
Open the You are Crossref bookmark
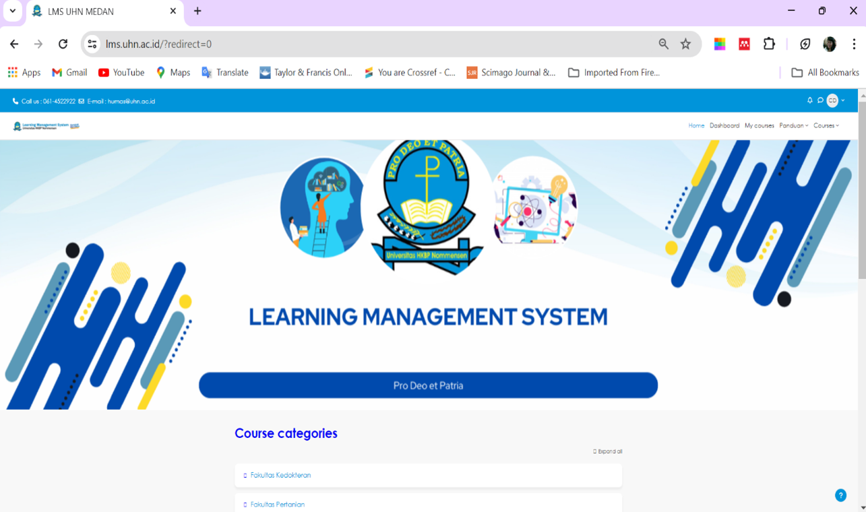coord(410,72)
